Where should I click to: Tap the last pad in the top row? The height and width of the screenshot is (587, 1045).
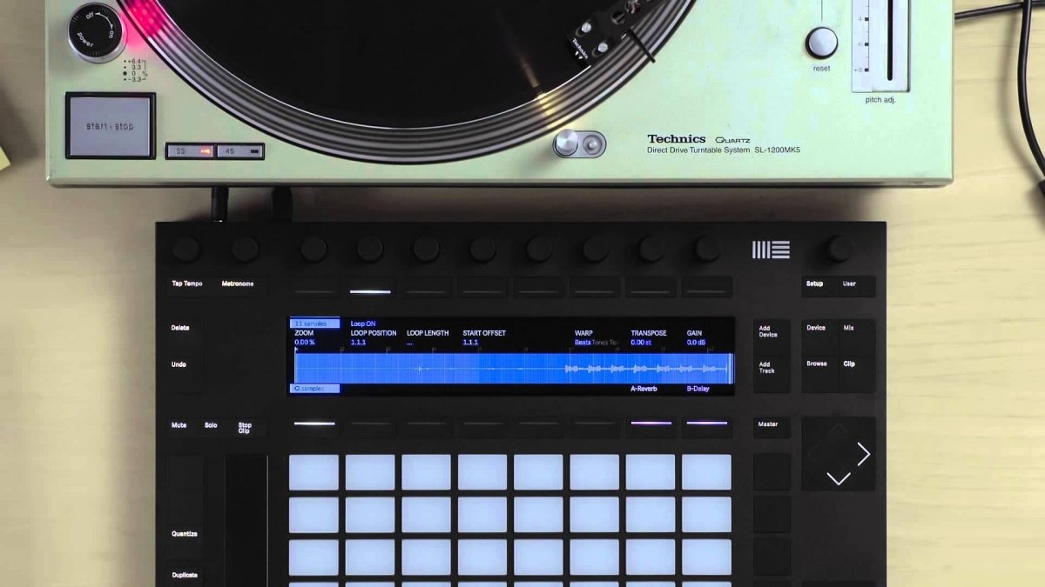point(706,472)
